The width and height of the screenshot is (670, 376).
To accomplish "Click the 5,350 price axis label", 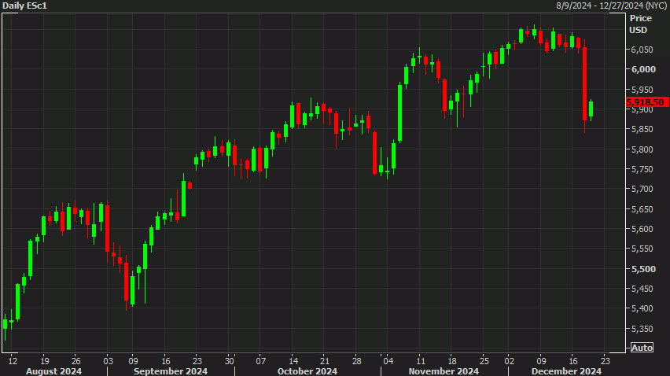I will 642,329.
